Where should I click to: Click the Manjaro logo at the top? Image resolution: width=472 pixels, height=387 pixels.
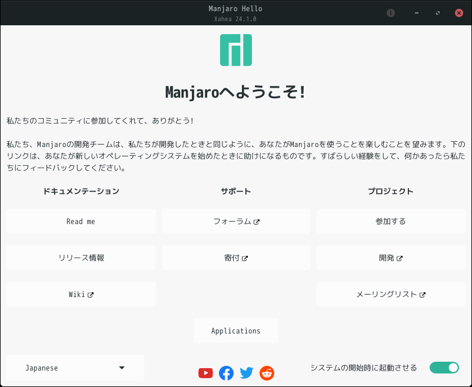click(235, 51)
